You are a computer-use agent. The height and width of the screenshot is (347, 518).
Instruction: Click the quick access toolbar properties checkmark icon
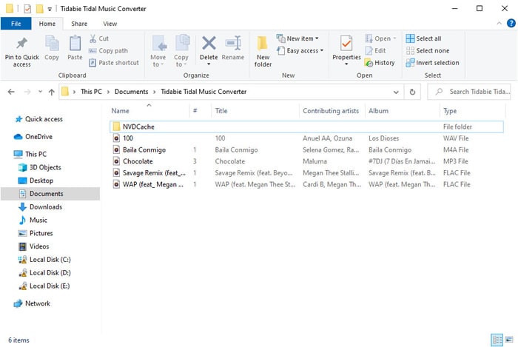27,9
